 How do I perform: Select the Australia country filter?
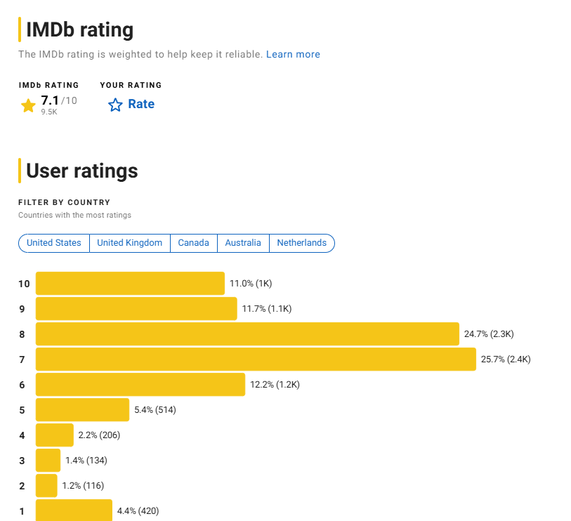coord(243,243)
